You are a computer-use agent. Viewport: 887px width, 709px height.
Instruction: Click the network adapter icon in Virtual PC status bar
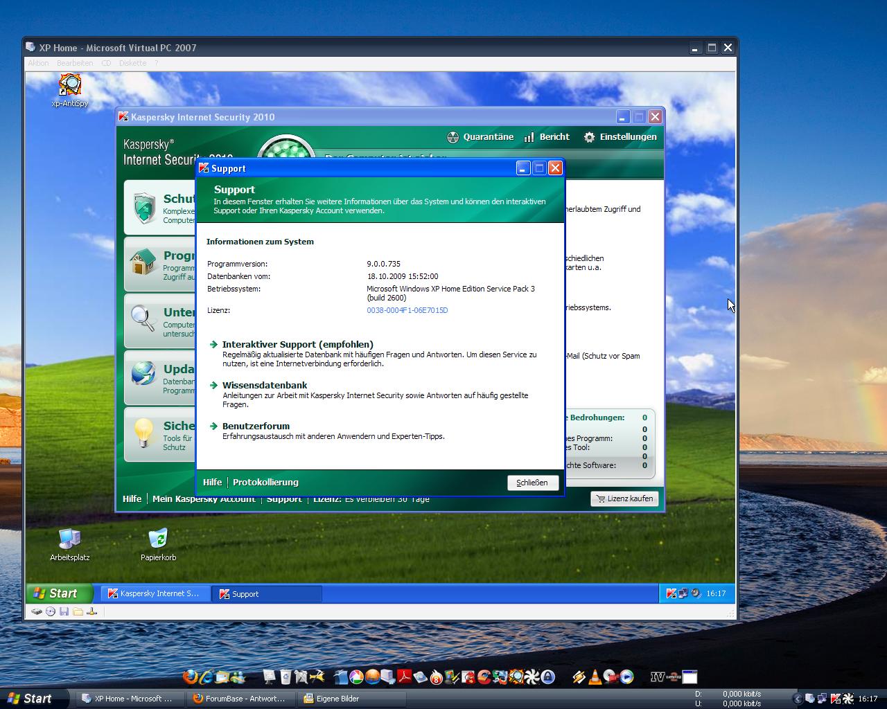(x=92, y=611)
